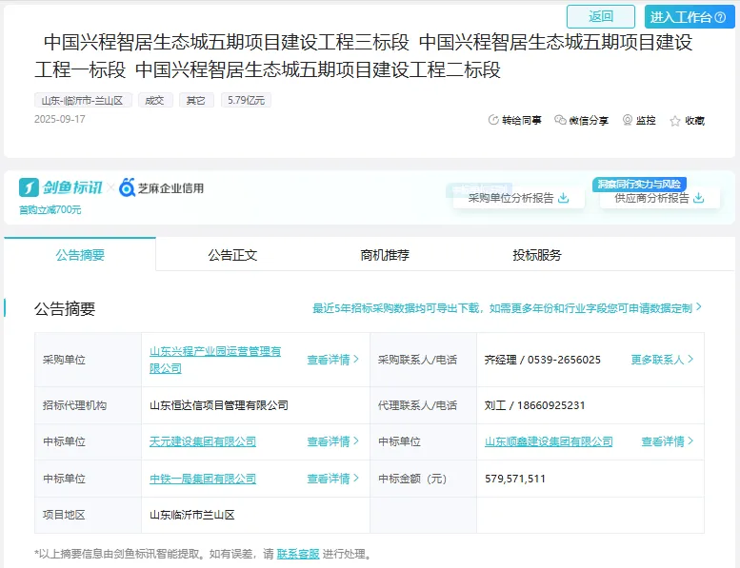Switch to the 公告正文 tab
The width and height of the screenshot is (740, 568).
[x=232, y=255]
